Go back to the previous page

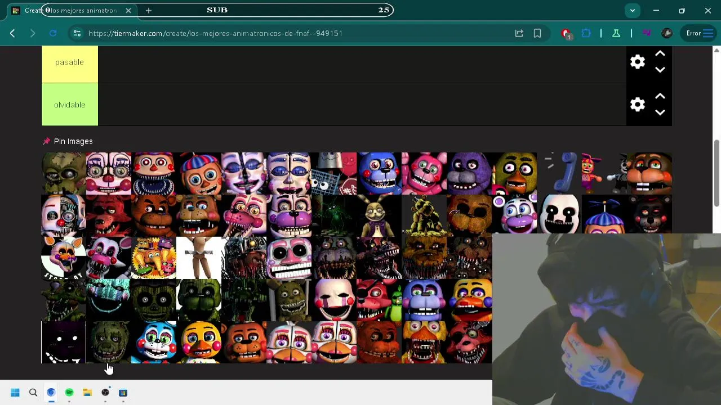[x=12, y=33]
